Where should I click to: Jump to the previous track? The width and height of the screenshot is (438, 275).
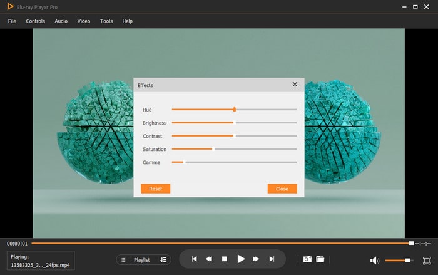click(x=195, y=259)
